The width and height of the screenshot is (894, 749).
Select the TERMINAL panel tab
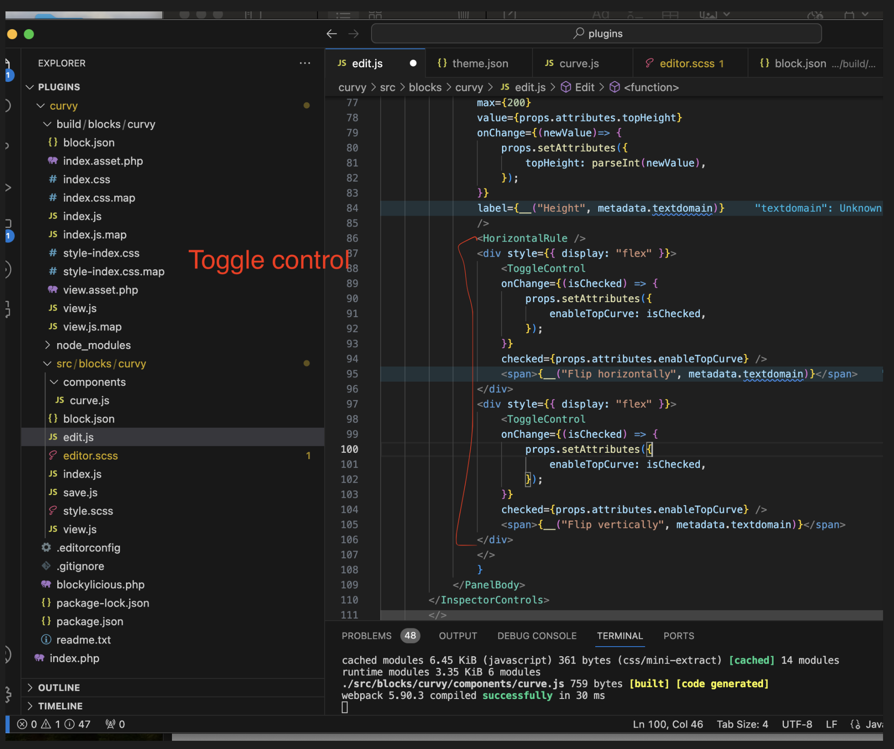pyautogui.click(x=620, y=636)
